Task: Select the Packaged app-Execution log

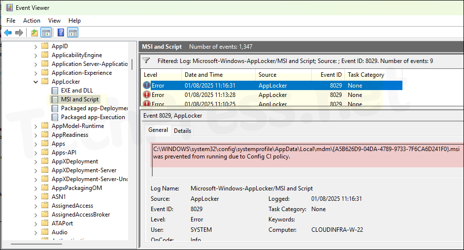Action: coord(93,117)
